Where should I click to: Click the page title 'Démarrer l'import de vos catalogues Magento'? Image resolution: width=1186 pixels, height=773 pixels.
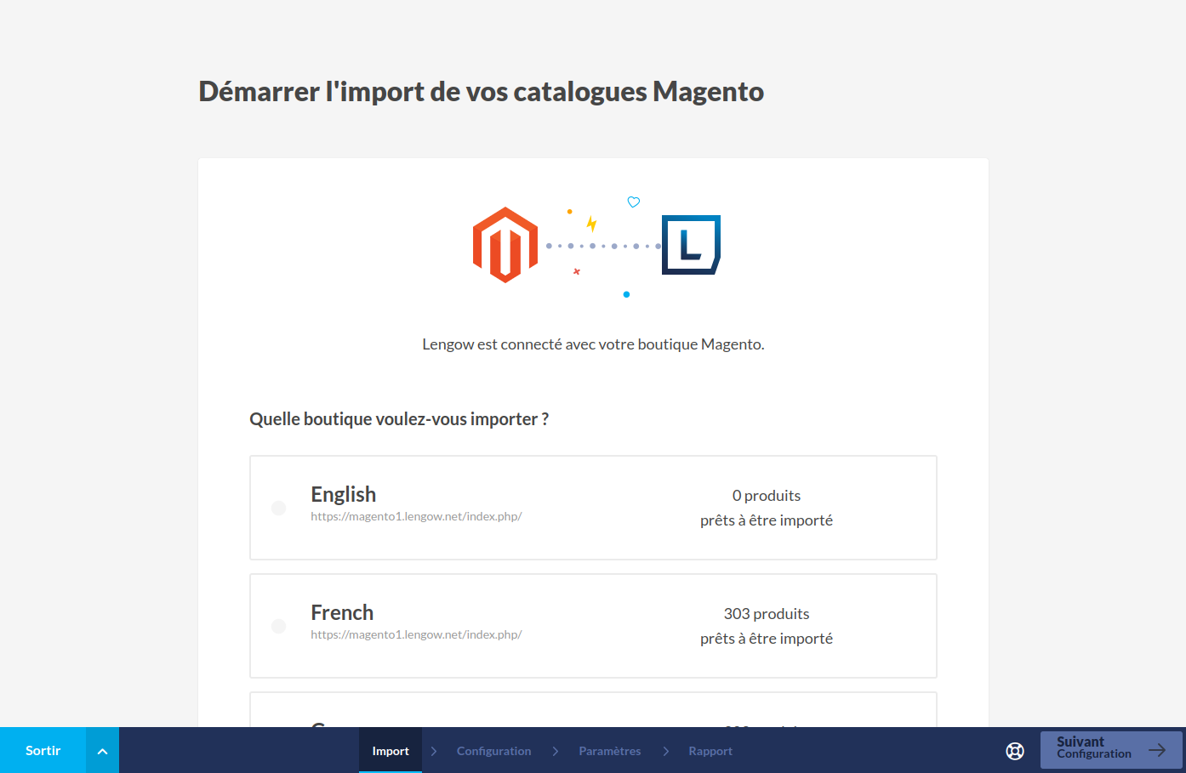pos(482,91)
